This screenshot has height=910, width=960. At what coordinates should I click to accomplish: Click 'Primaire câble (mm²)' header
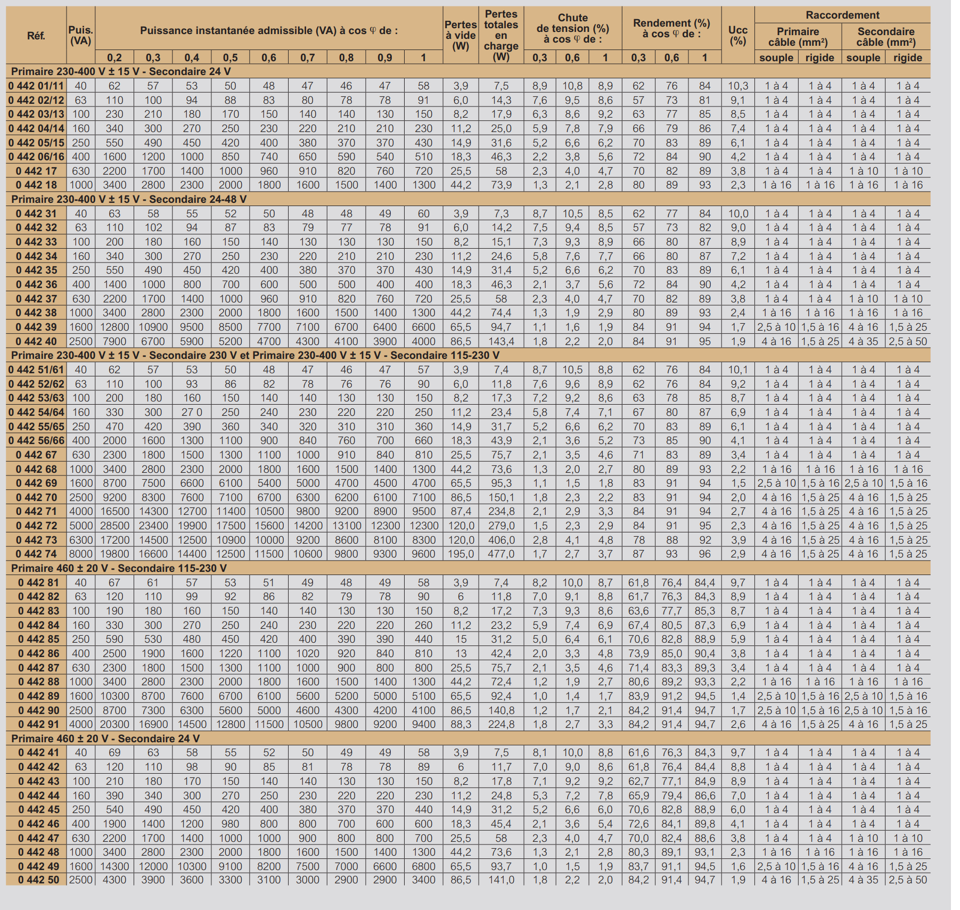click(798, 37)
